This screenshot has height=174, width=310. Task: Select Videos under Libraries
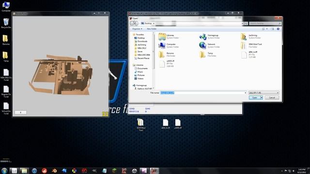139,78
